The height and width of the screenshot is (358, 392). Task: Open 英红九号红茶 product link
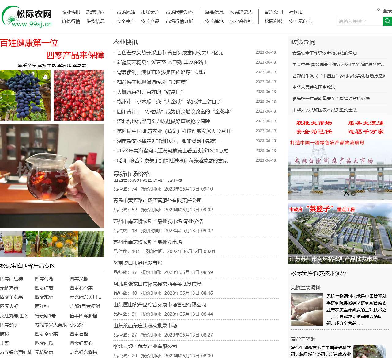tap(14, 316)
